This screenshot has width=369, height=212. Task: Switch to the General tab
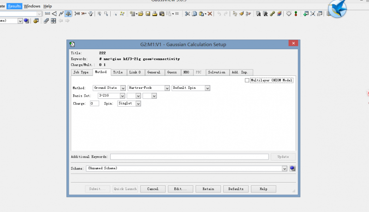click(154, 72)
